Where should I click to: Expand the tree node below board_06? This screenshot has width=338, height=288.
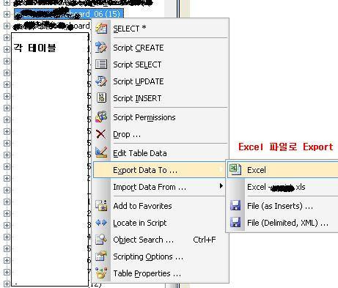pos(7,26)
